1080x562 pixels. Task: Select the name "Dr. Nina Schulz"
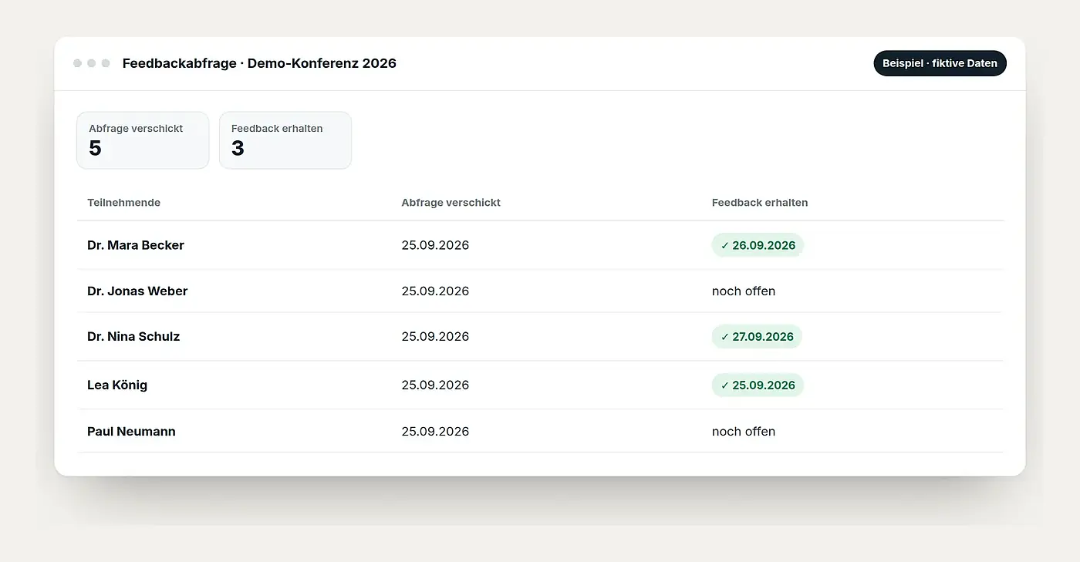pyautogui.click(x=133, y=336)
